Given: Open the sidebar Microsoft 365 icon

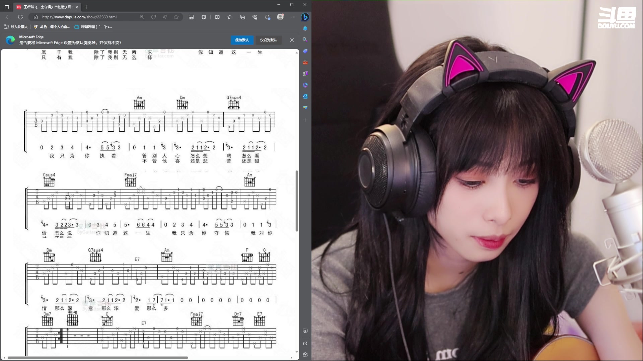Looking at the screenshot, I should click(x=305, y=85).
